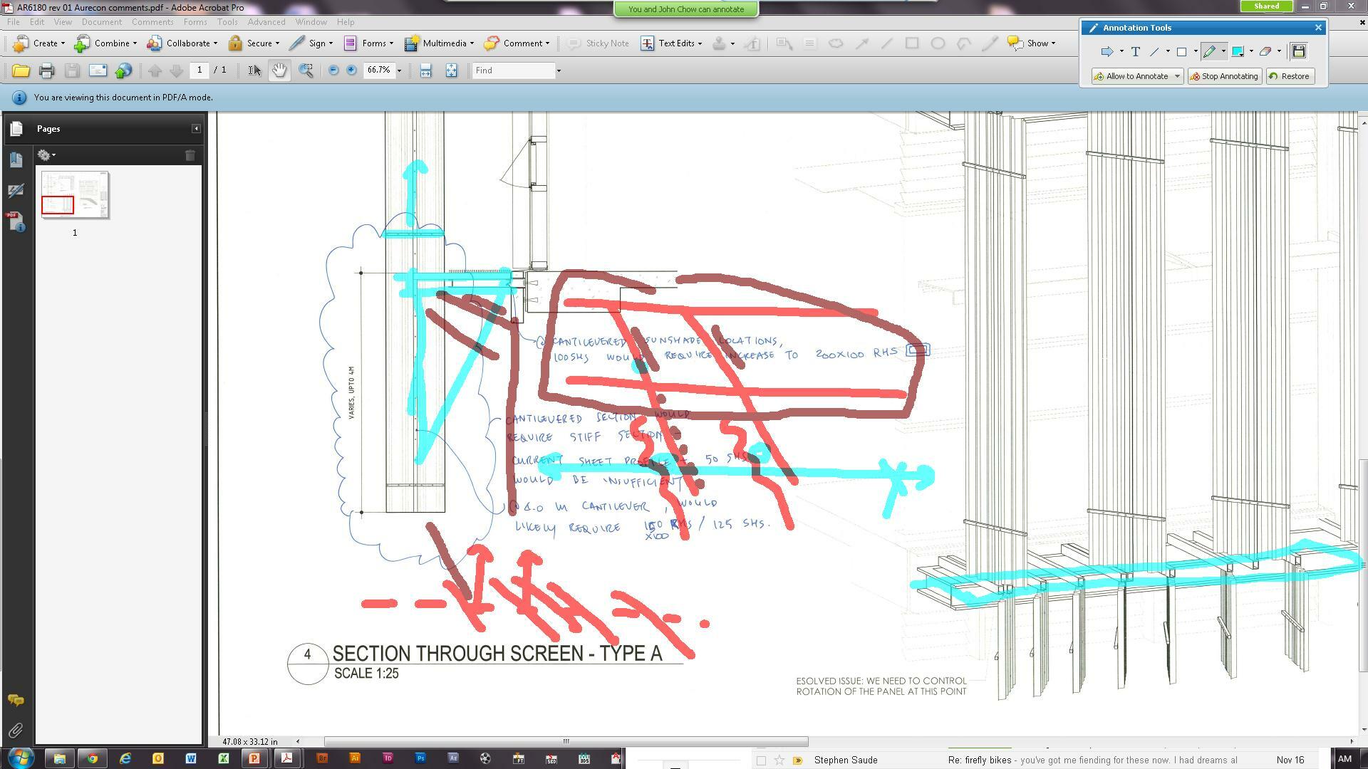Click the Fit Width scrolling icon
This screenshot has height=769, width=1368.
[x=425, y=70]
